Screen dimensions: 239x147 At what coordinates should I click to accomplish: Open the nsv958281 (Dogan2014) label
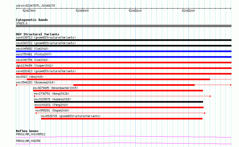[x=52, y=110]
